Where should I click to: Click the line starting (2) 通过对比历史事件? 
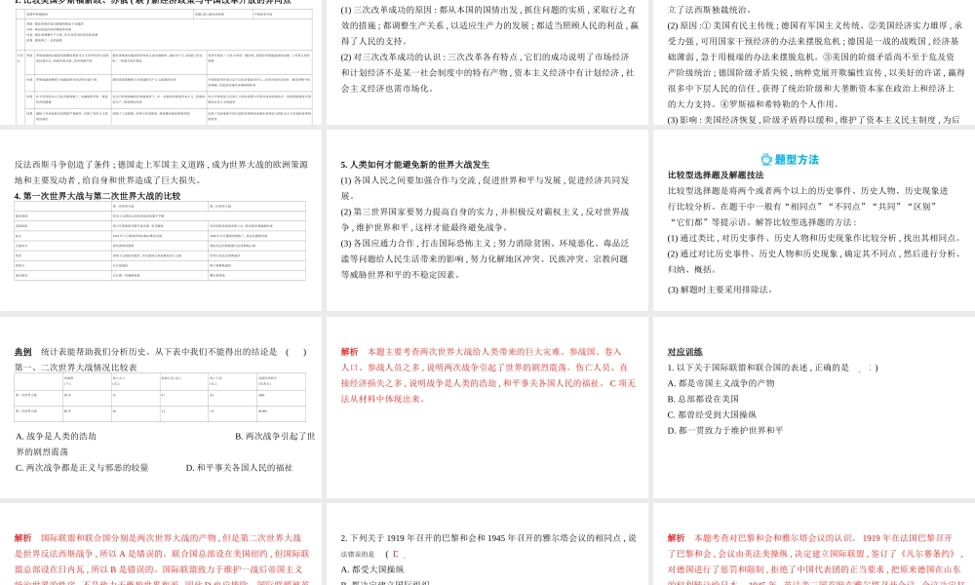[x=814, y=253]
